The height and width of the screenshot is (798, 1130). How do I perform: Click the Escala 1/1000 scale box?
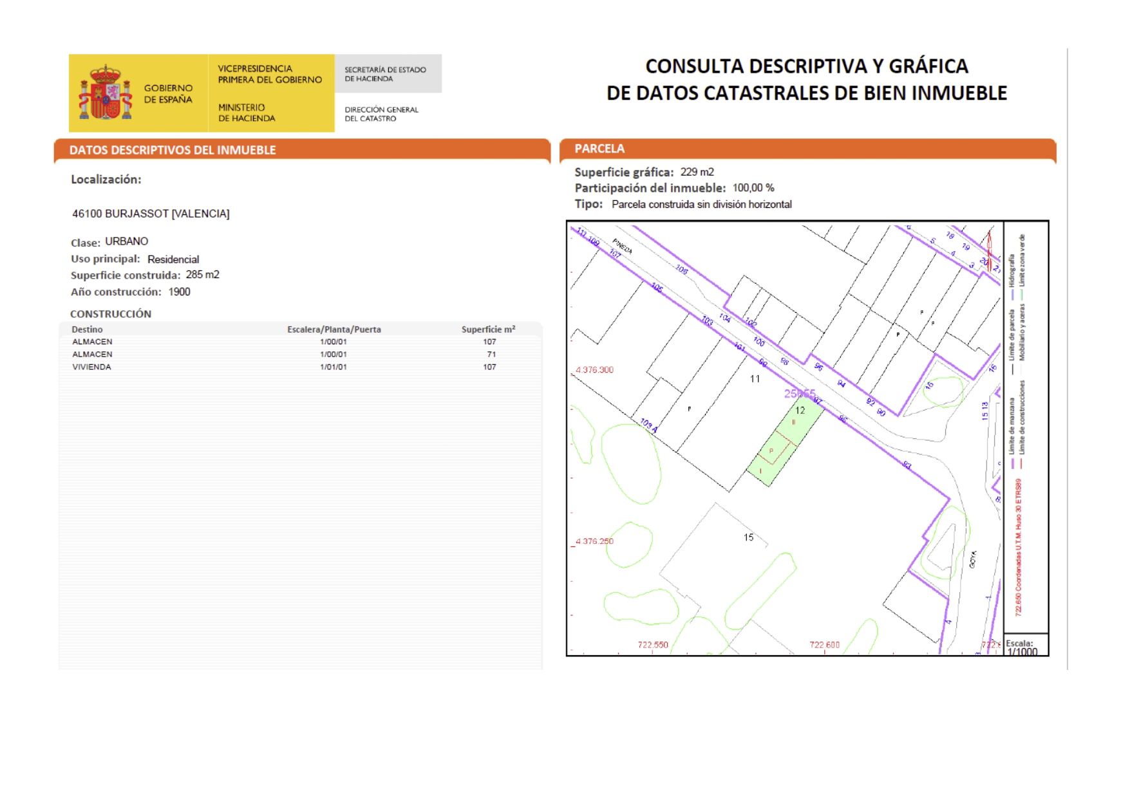[1025, 647]
